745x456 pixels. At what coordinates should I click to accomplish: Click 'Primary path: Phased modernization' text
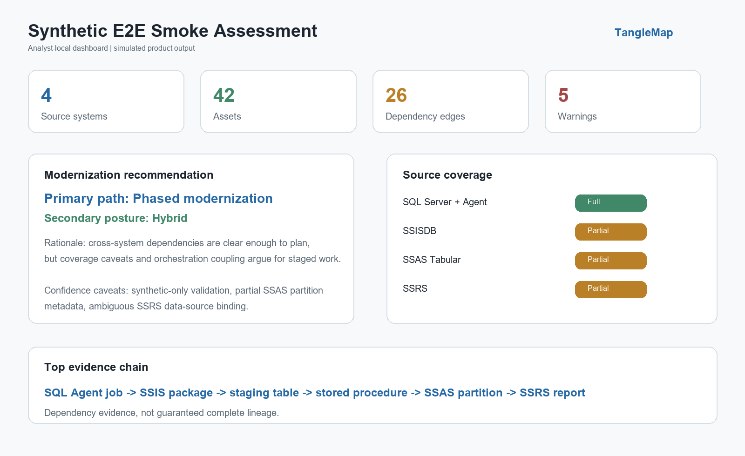pos(158,199)
